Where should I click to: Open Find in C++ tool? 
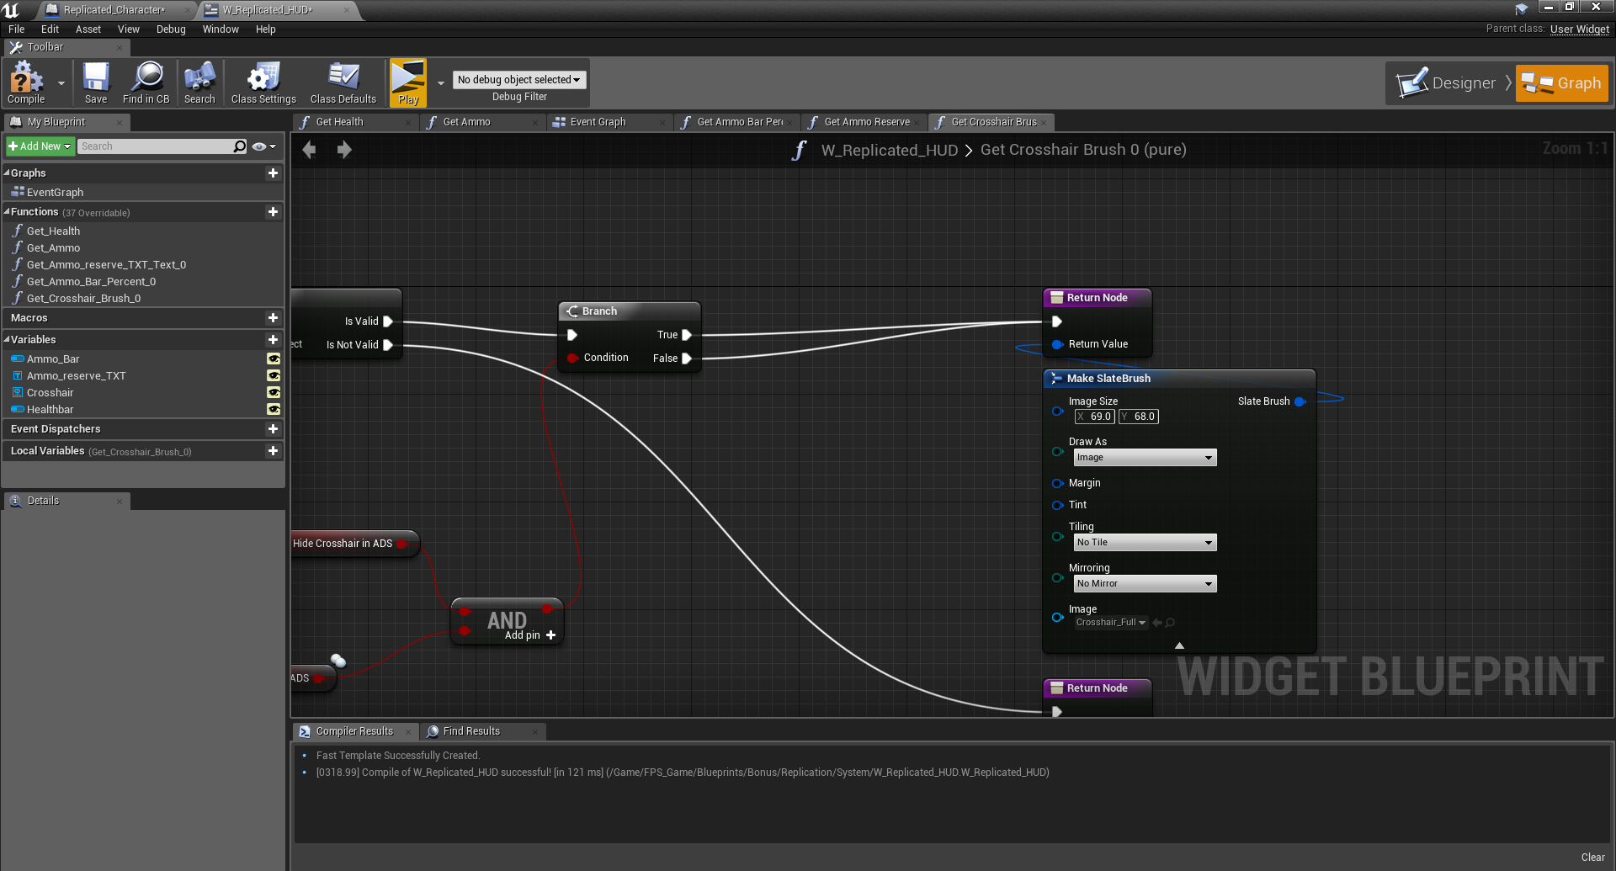pos(146,82)
